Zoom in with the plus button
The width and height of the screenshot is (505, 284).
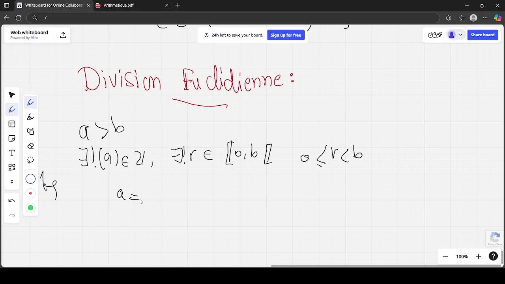(478, 256)
